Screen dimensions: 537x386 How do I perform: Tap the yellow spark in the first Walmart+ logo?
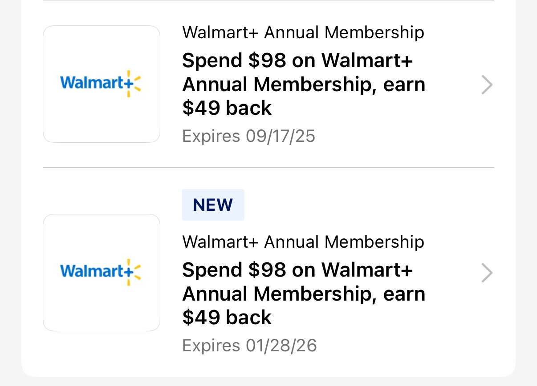click(133, 84)
